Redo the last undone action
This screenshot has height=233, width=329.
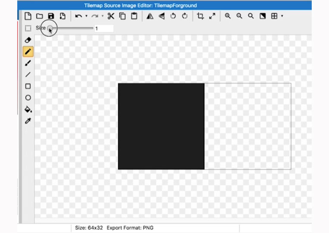pyautogui.click(x=95, y=16)
